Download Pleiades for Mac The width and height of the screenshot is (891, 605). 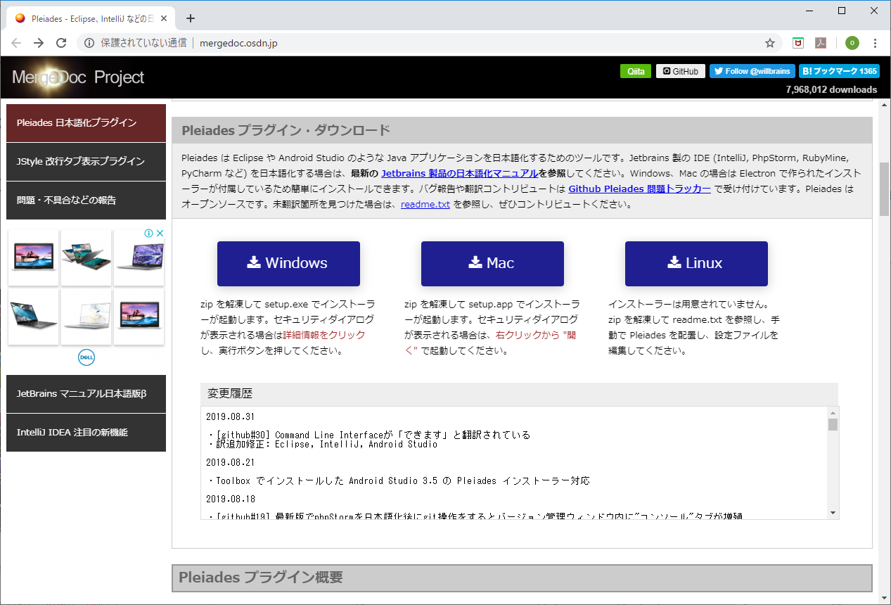(492, 264)
